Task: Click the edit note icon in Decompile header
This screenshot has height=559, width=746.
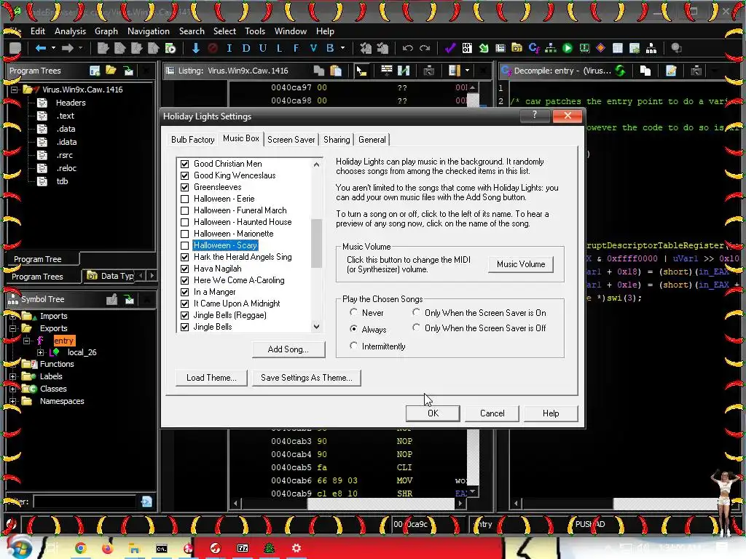Action: pyautogui.click(x=671, y=71)
